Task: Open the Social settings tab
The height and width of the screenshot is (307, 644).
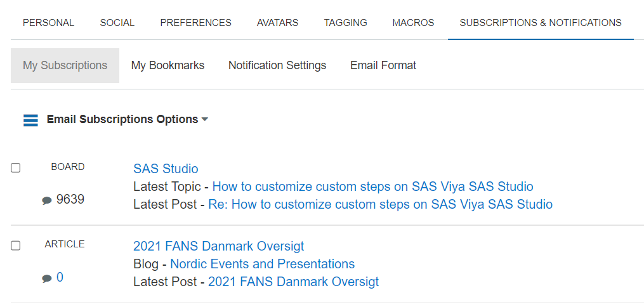Action: [117, 23]
